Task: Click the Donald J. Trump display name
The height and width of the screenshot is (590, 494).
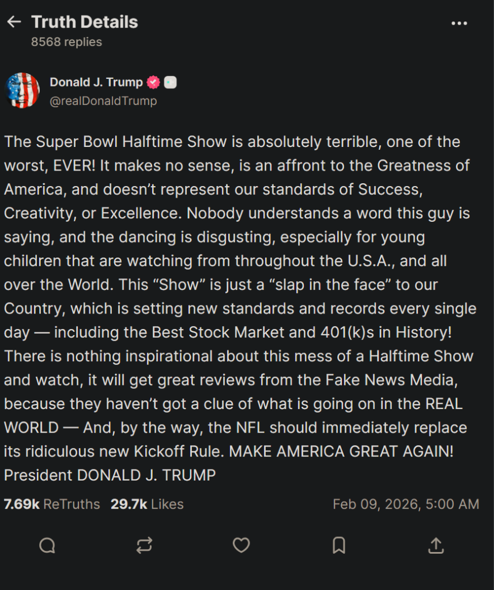Action: [x=96, y=82]
